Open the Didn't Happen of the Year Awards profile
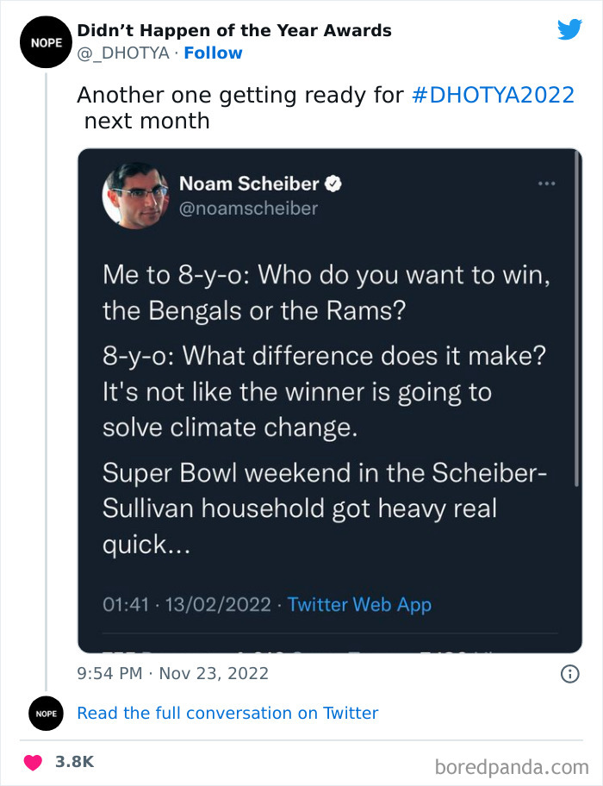 [234, 29]
